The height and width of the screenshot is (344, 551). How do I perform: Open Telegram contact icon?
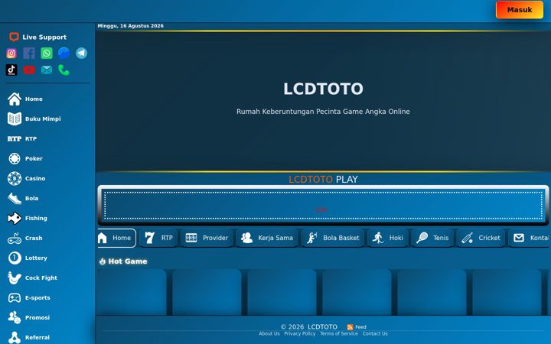[x=81, y=53]
